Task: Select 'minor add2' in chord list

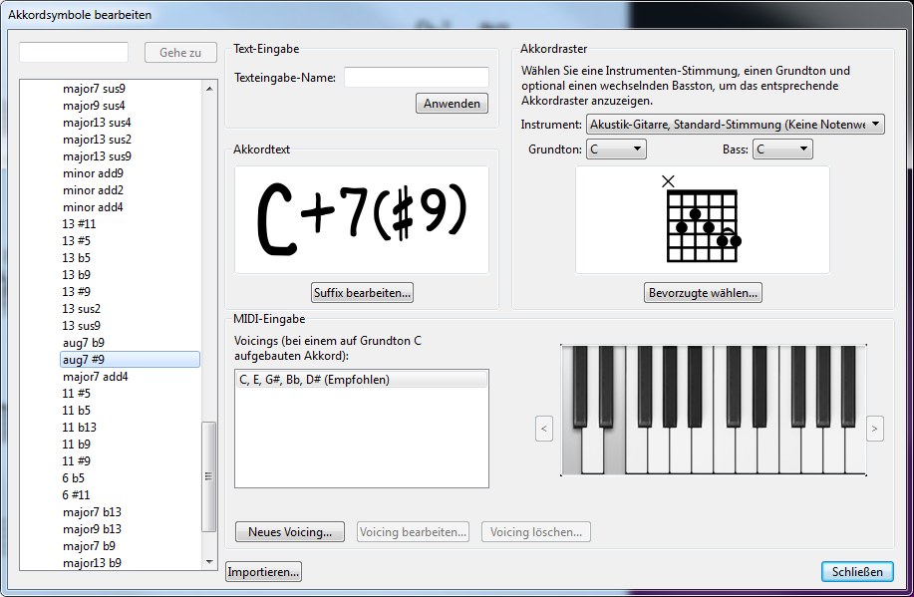Action: coord(94,190)
